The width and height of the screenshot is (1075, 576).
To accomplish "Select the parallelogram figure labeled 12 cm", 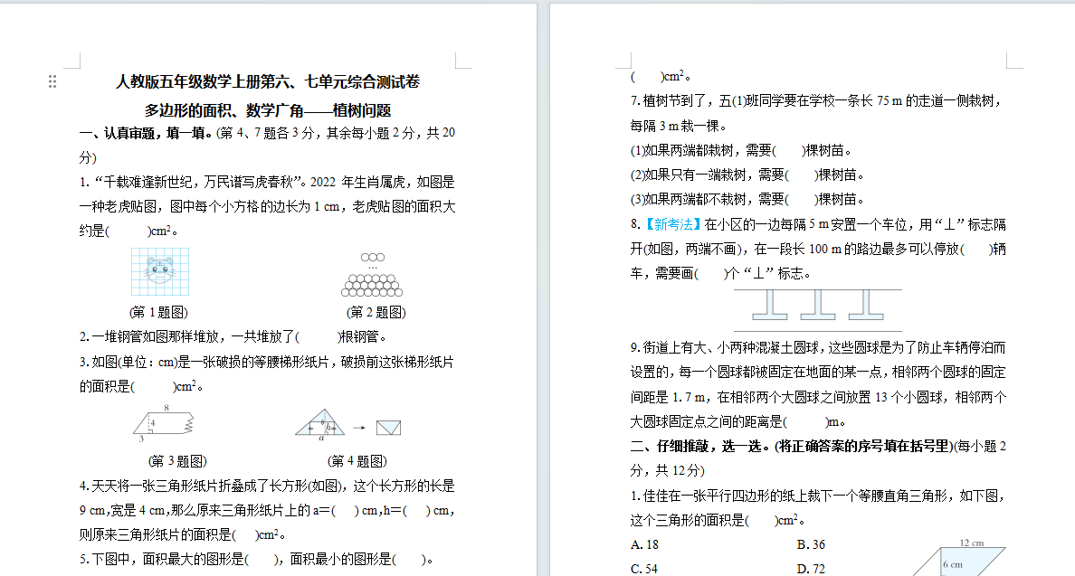I will coord(960,558).
